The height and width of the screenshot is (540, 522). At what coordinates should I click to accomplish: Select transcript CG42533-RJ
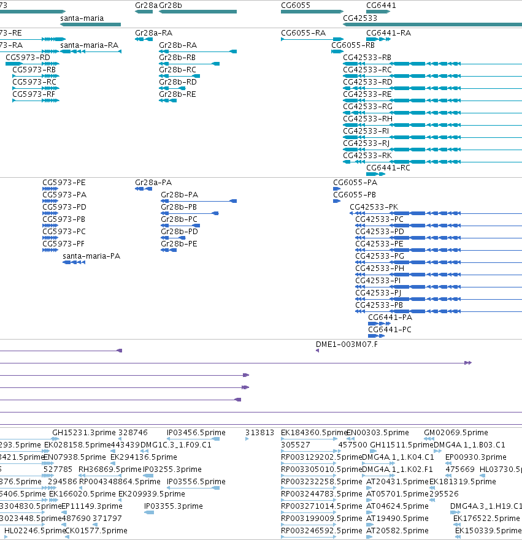tap(432, 150)
